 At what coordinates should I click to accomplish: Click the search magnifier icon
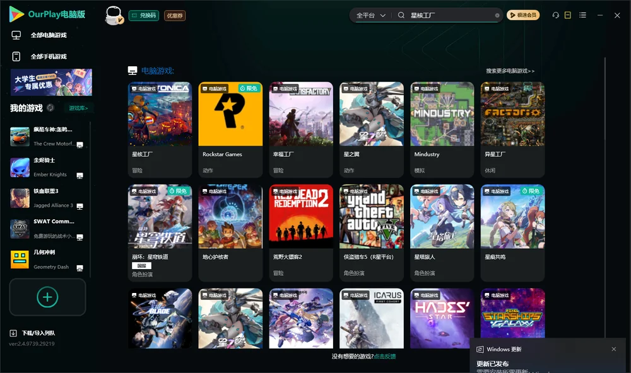(x=401, y=15)
